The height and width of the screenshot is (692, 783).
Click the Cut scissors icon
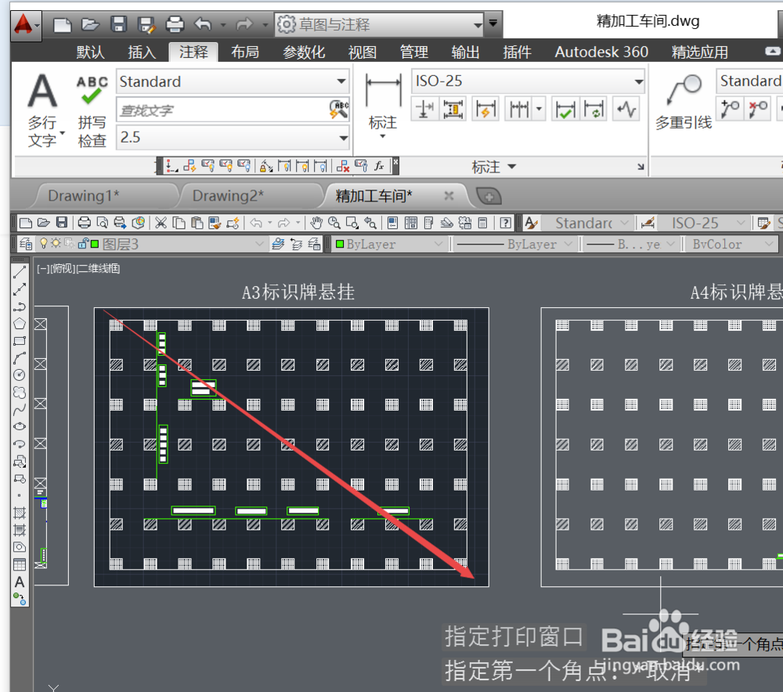[161, 223]
